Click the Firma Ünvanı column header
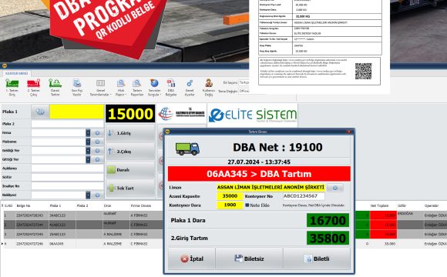The image size is (447, 277). [x=141, y=205]
